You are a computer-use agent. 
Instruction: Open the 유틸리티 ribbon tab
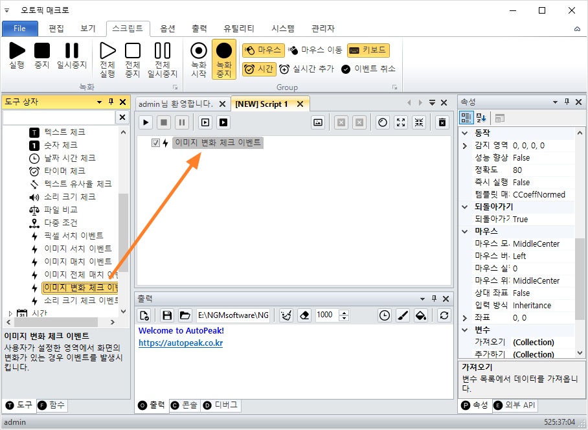pyautogui.click(x=238, y=28)
